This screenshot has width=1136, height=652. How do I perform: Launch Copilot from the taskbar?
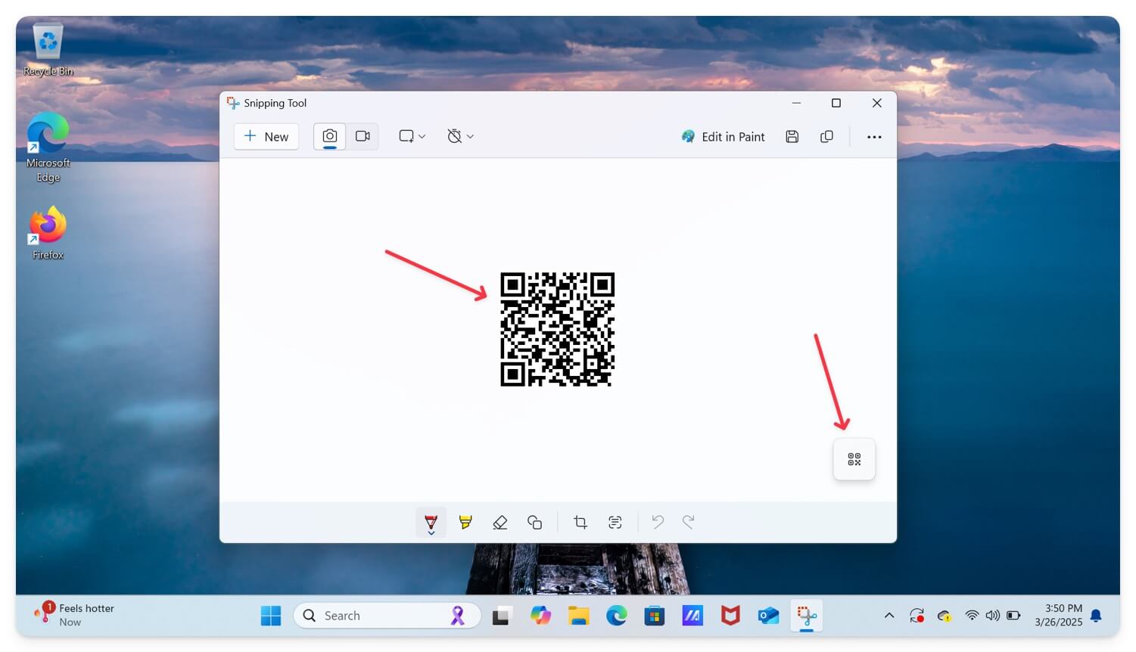[x=540, y=616]
